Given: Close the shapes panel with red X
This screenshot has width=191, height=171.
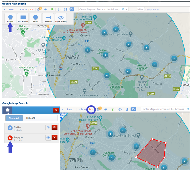Looking at the screenshot, I should [56, 110].
